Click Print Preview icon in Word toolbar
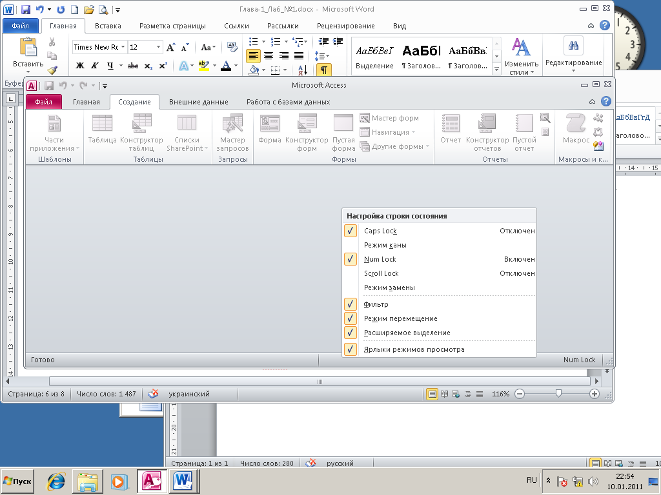661x495 pixels. click(x=103, y=9)
